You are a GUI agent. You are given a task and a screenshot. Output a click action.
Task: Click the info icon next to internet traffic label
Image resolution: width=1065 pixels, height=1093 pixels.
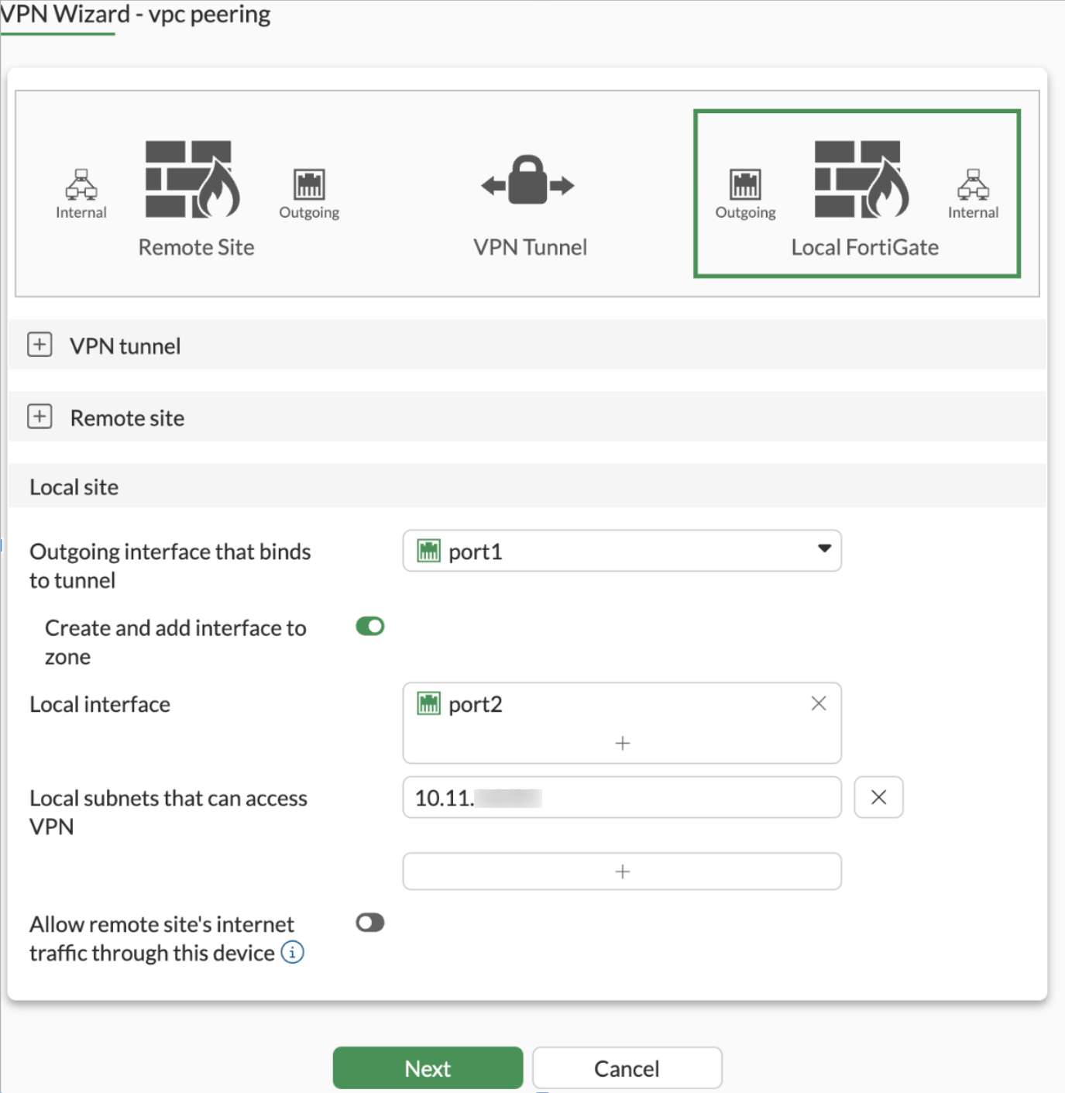click(292, 953)
